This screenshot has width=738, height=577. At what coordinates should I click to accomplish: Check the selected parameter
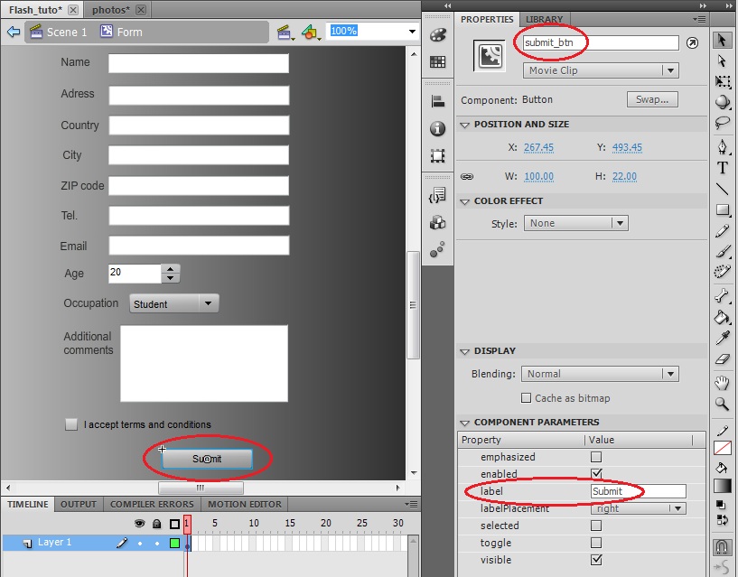click(x=596, y=526)
